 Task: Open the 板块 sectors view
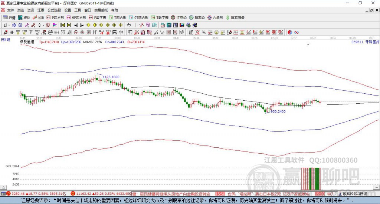coord(24,18)
